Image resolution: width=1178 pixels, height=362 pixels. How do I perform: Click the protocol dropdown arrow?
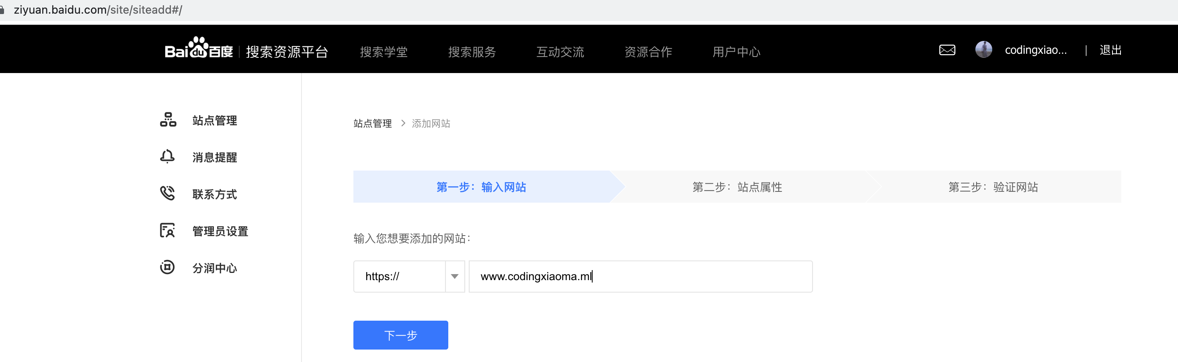point(455,276)
